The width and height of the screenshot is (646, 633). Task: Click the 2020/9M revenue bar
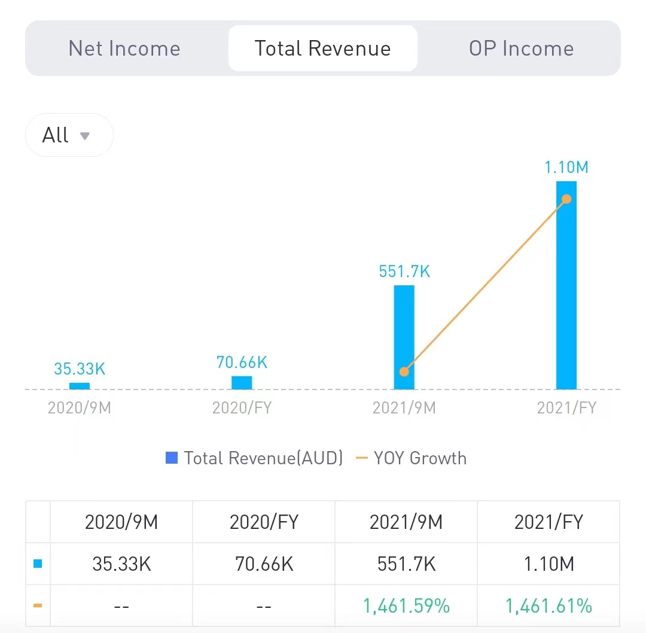(80, 386)
